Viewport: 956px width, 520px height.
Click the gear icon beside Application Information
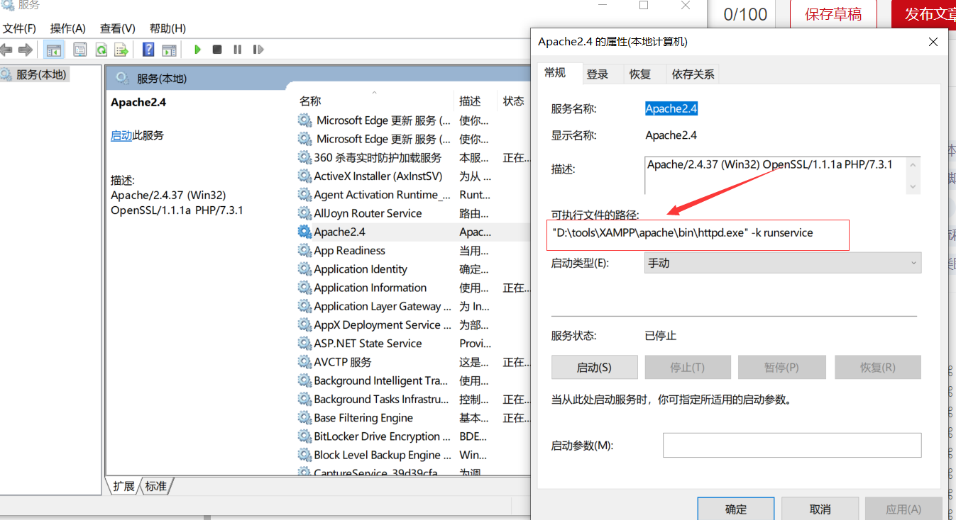(x=304, y=288)
